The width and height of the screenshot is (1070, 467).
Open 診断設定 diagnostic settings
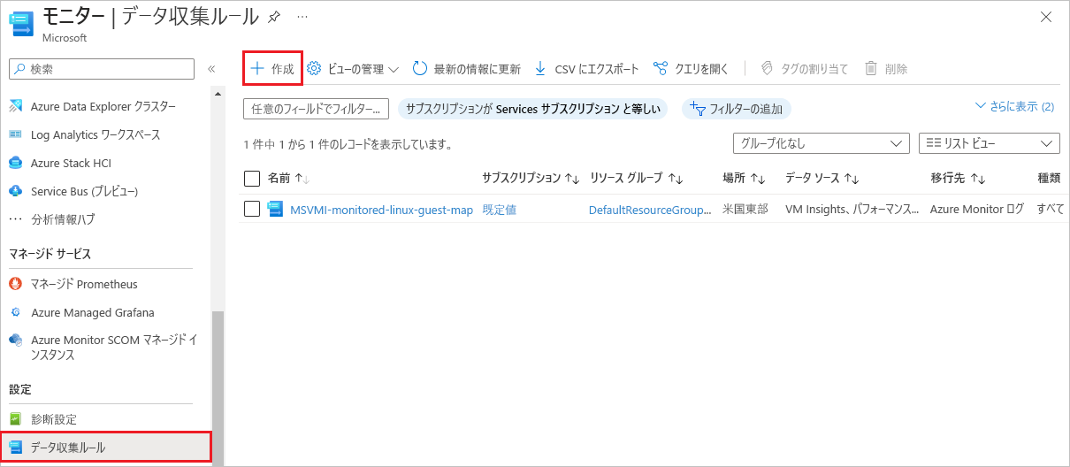[x=53, y=419]
